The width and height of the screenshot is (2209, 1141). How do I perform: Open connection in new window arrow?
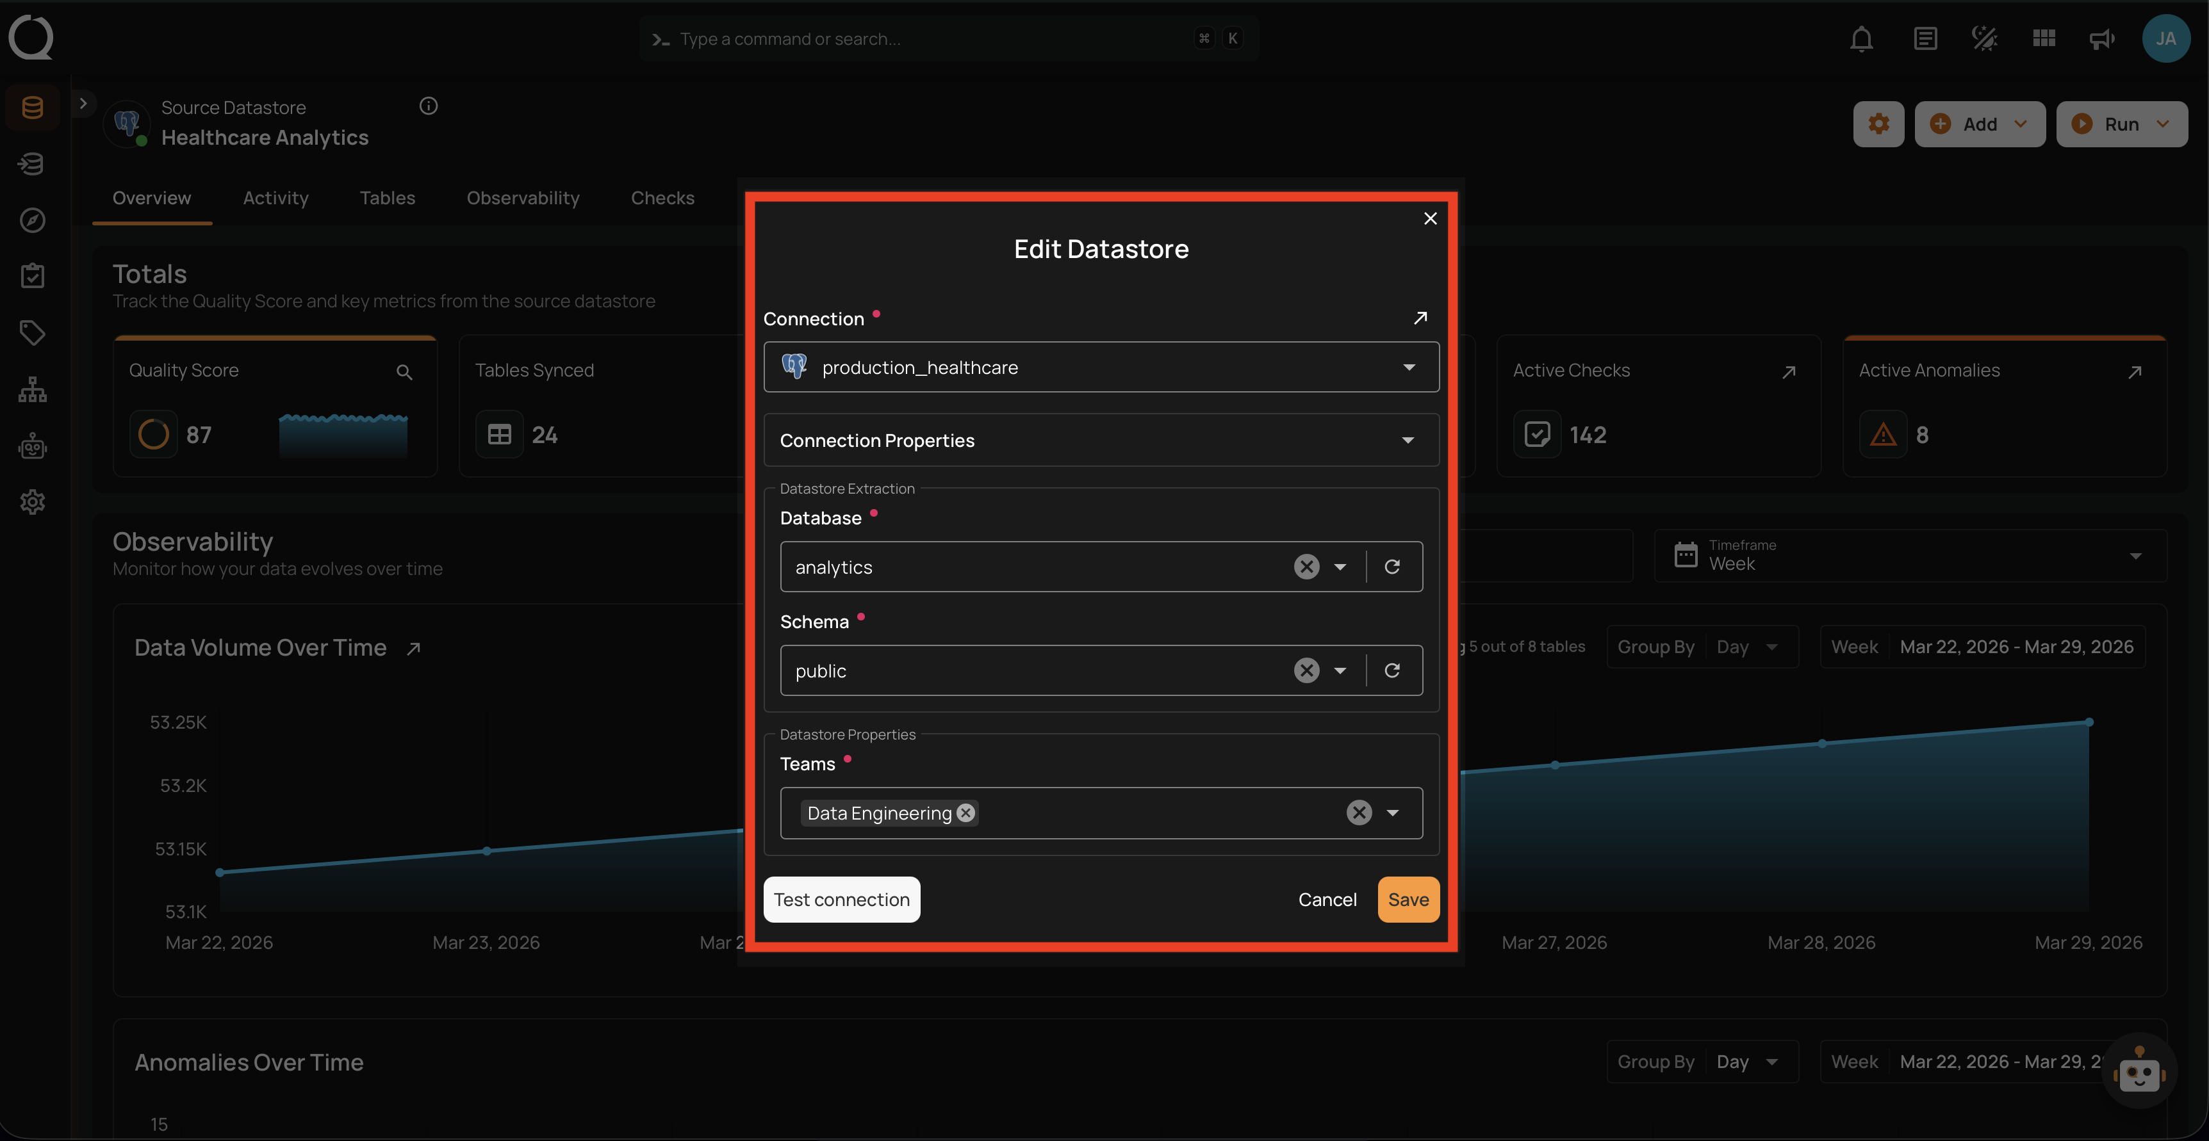tap(1420, 318)
